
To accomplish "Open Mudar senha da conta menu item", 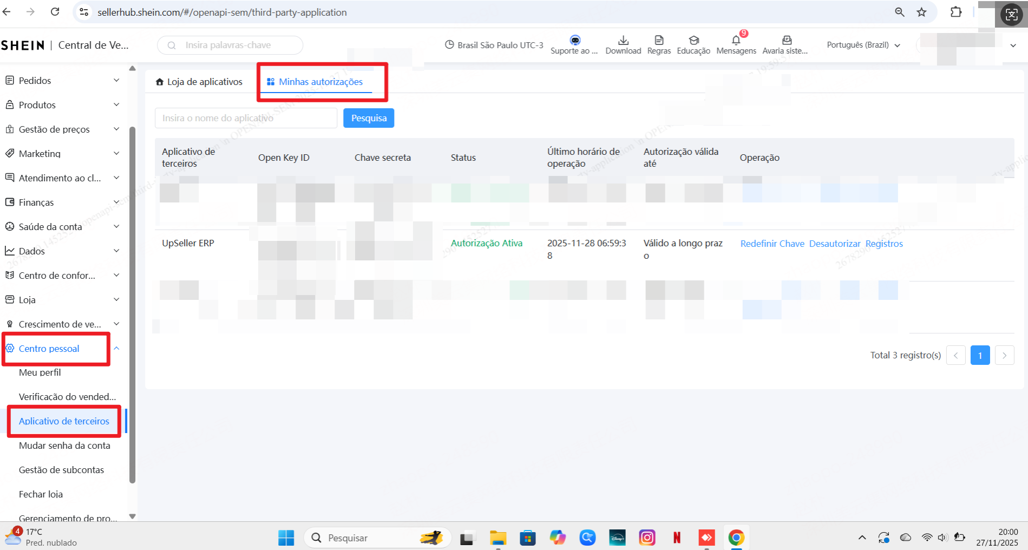I will (x=64, y=446).
